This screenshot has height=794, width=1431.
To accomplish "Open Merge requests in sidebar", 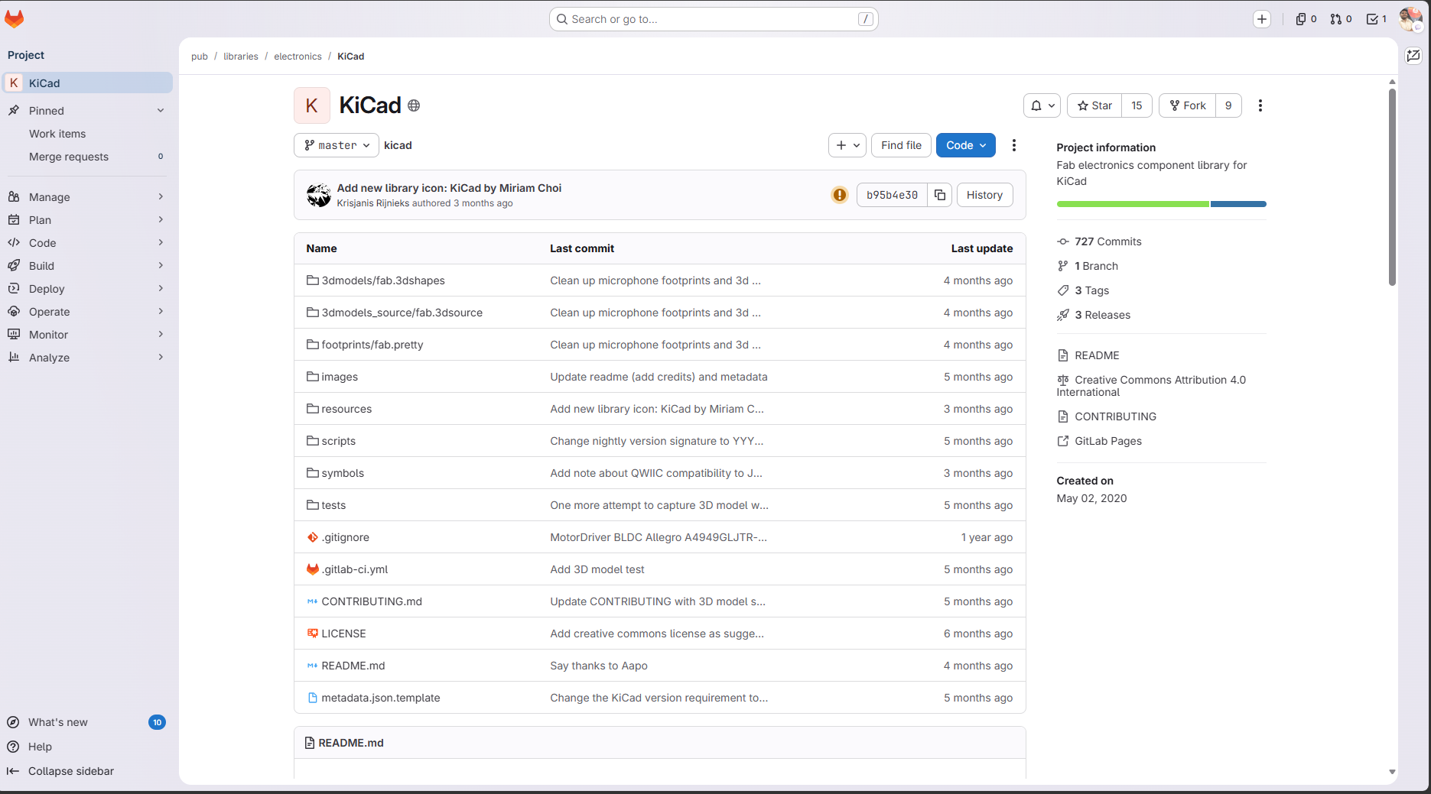I will 88,157.
